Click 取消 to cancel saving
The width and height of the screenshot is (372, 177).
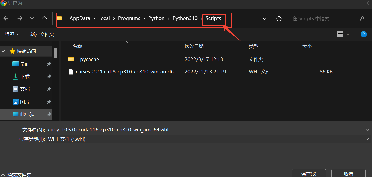tap(348, 173)
